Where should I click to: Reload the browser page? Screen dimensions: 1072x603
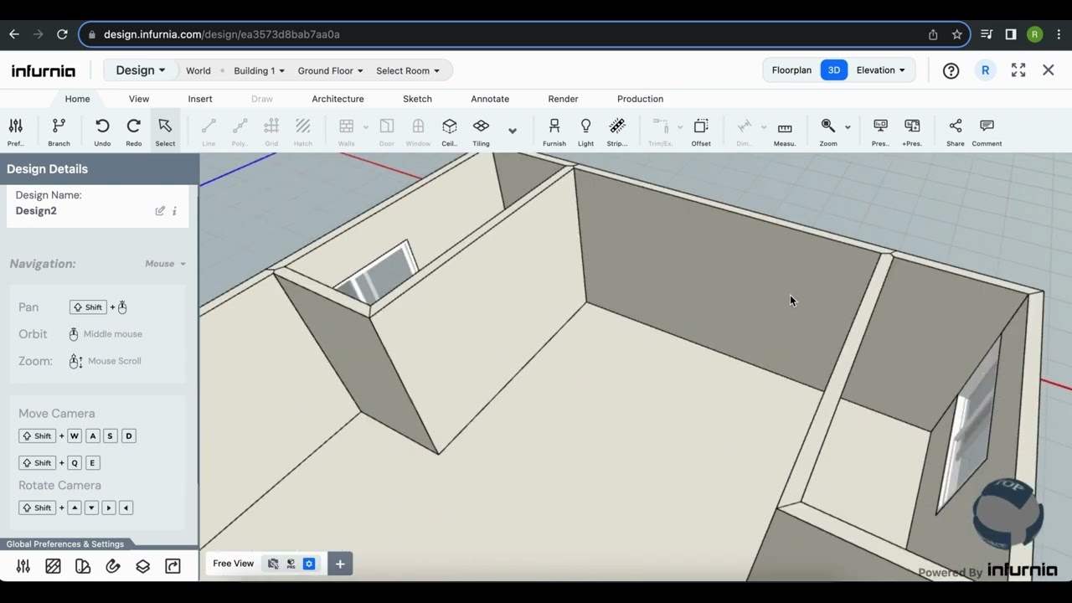(x=62, y=34)
